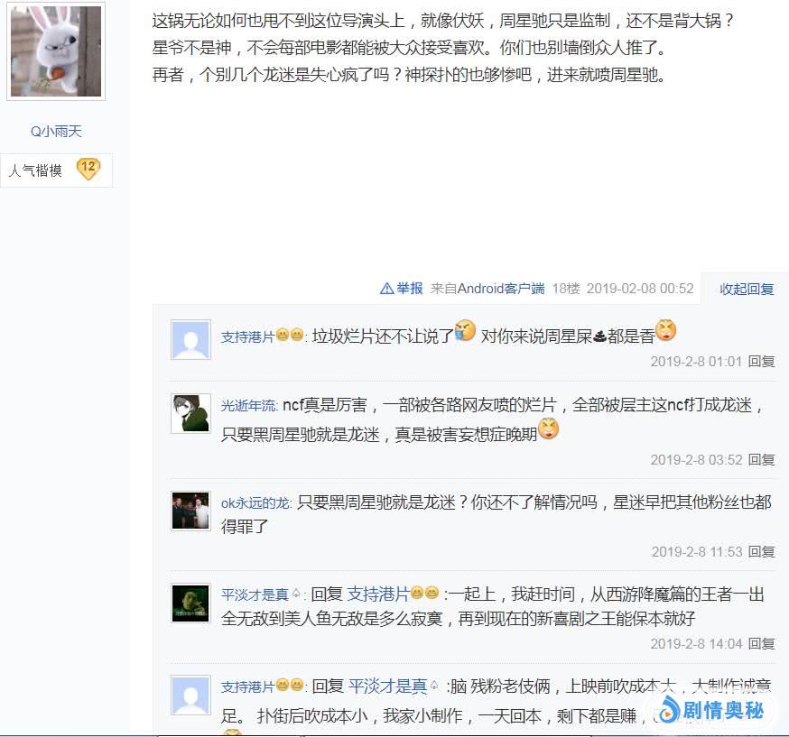
Task: Open the ok永远的龙 username link
Action: (x=255, y=502)
